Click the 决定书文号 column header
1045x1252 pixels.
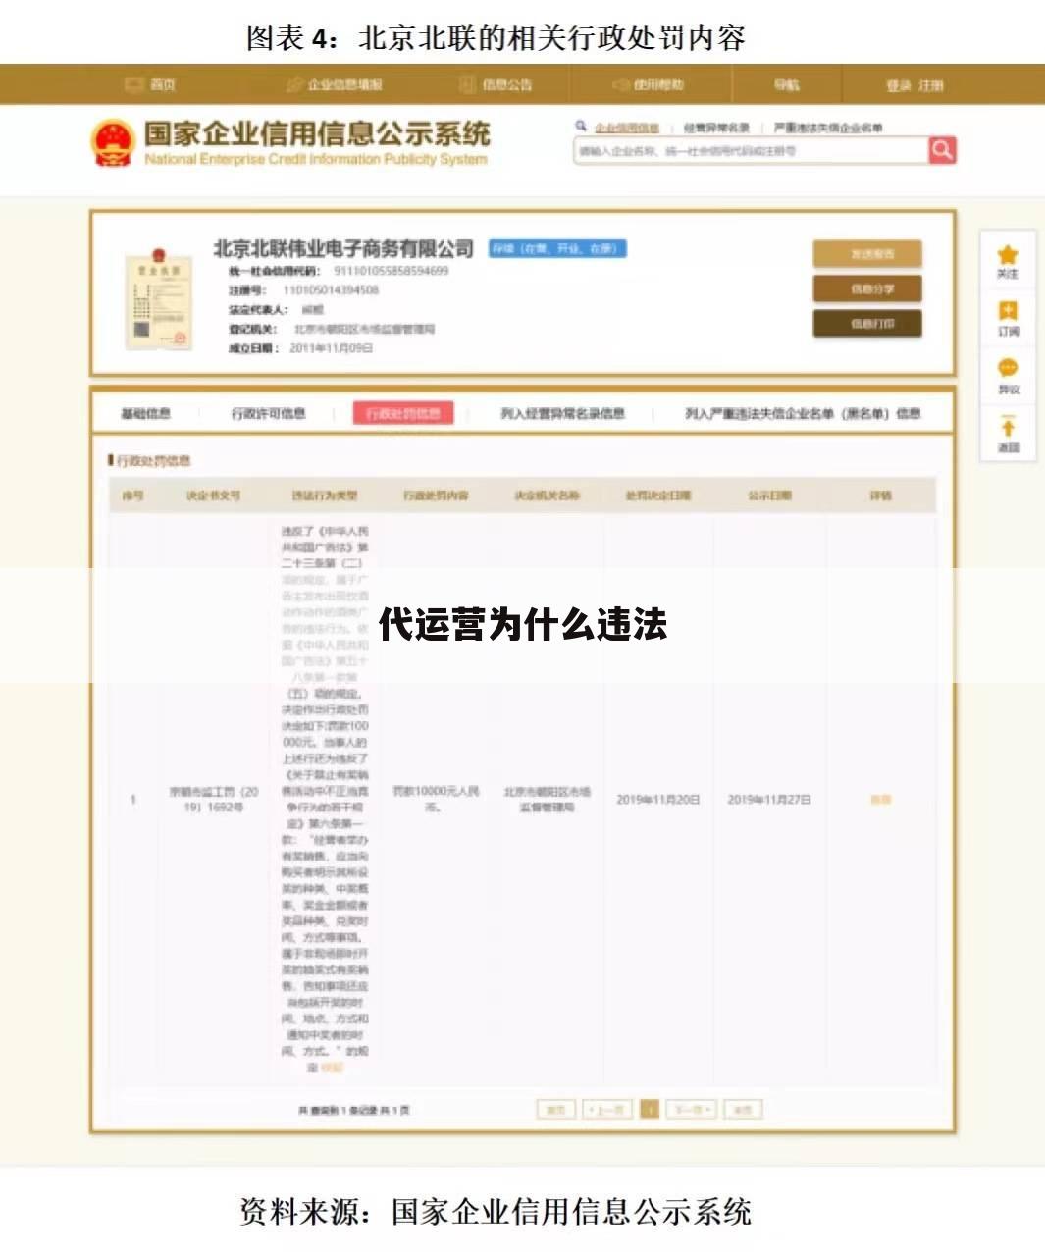213,496
